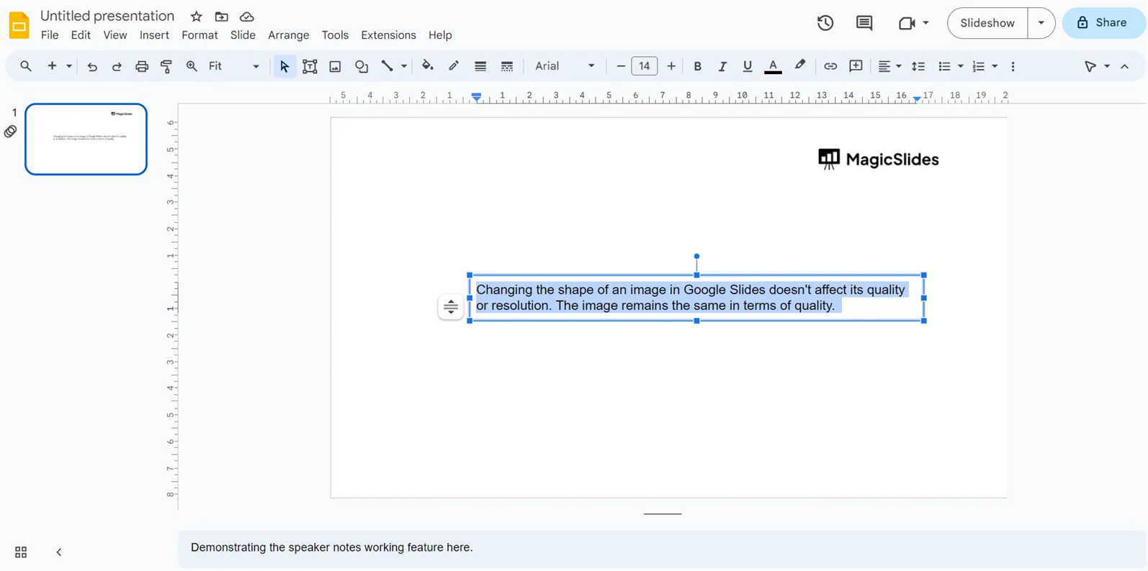Start the Slideshow

tap(987, 23)
